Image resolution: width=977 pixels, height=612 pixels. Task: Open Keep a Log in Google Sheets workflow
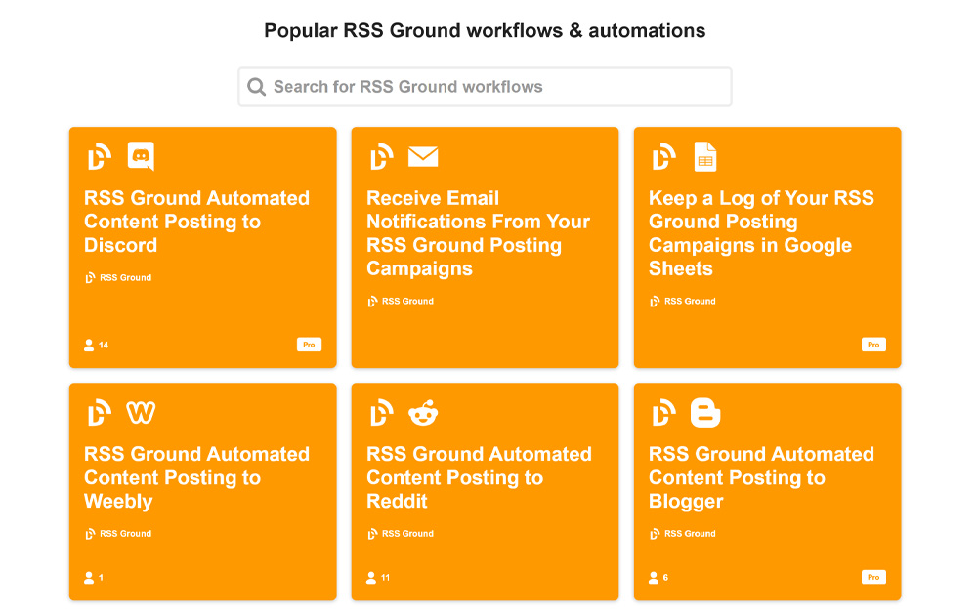[760, 233]
